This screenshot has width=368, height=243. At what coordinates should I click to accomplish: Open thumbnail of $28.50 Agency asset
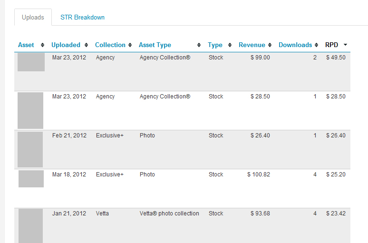[30, 110]
